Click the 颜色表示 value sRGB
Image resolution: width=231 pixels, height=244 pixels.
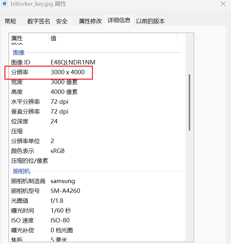click(x=58, y=151)
